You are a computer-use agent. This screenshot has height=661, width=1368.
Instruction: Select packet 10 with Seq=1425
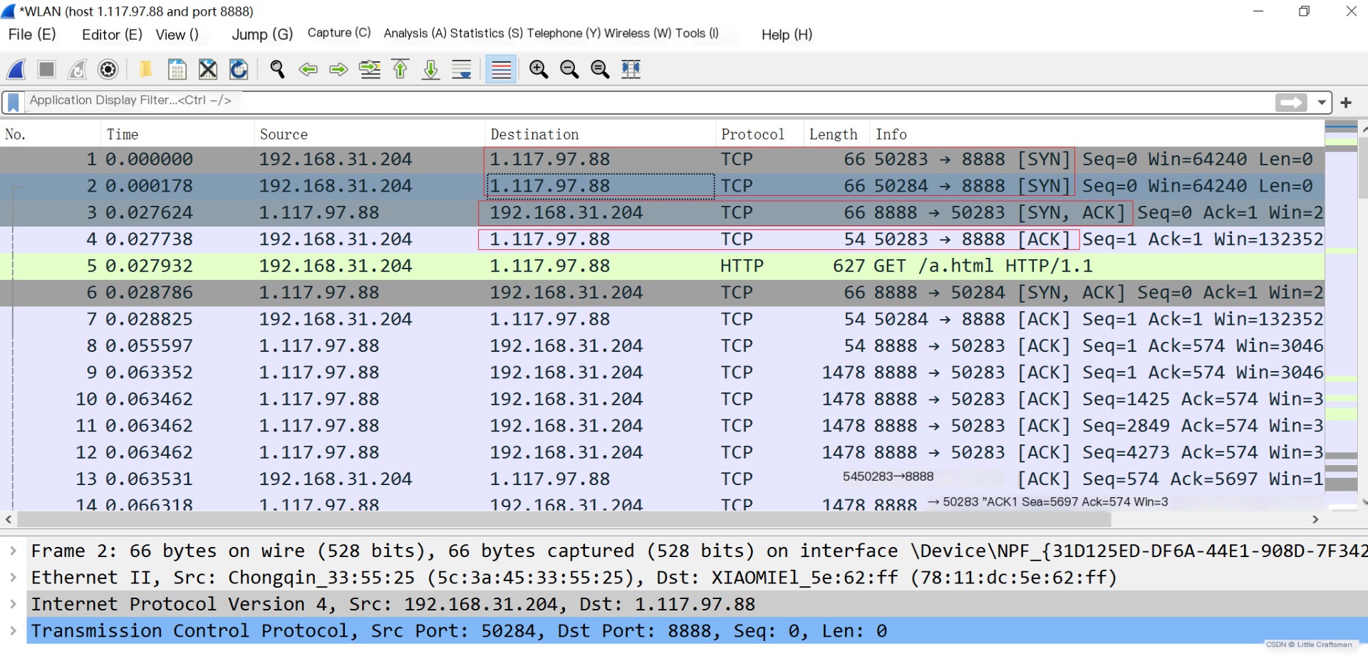(x=662, y=399)
